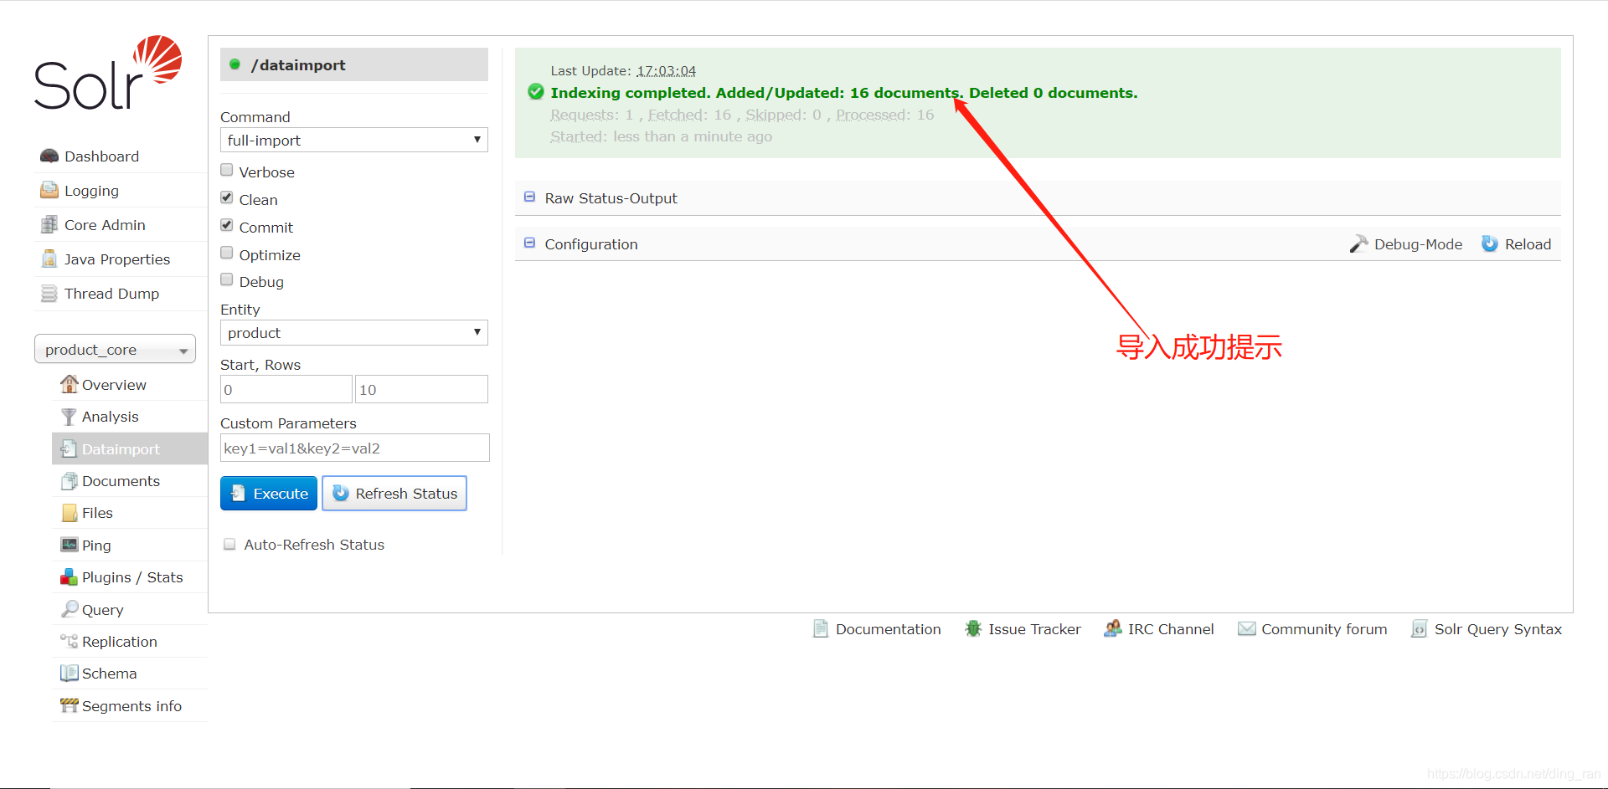Click the Logging page icon
This screenshot has height=789, width=1608.
[49, 191]
